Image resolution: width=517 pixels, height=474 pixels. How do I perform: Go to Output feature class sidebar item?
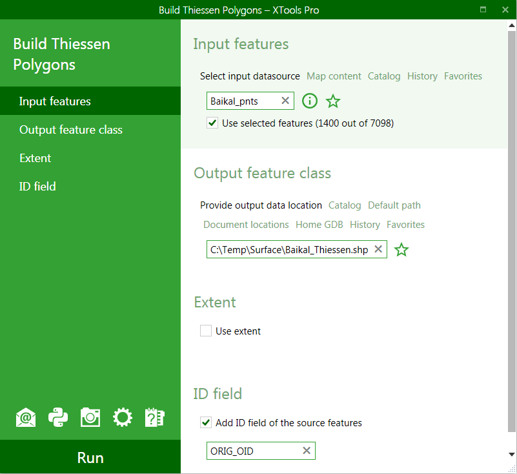pos(90,130)
